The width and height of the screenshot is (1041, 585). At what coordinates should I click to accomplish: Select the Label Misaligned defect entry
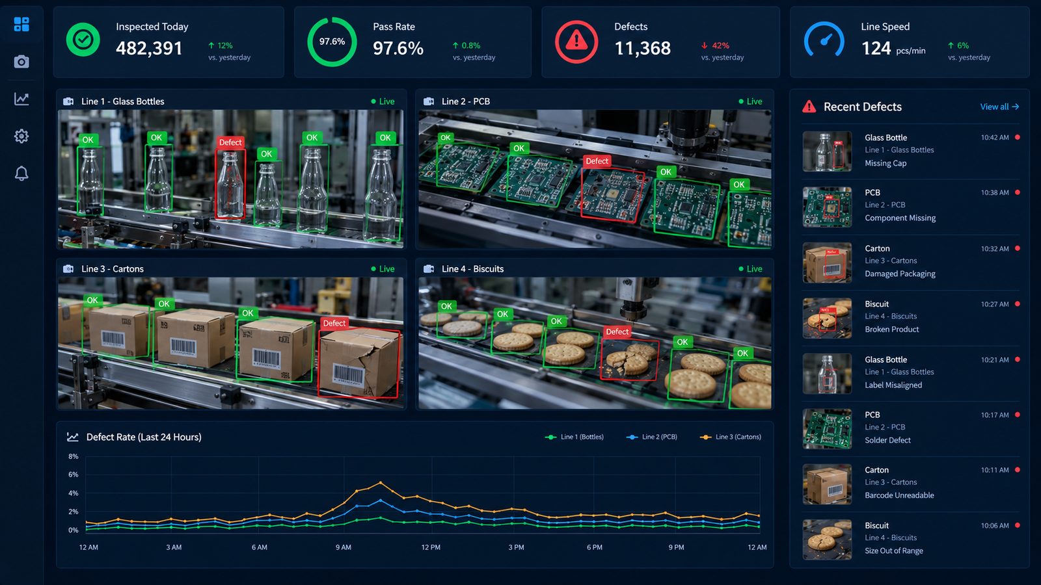[911, 373]
